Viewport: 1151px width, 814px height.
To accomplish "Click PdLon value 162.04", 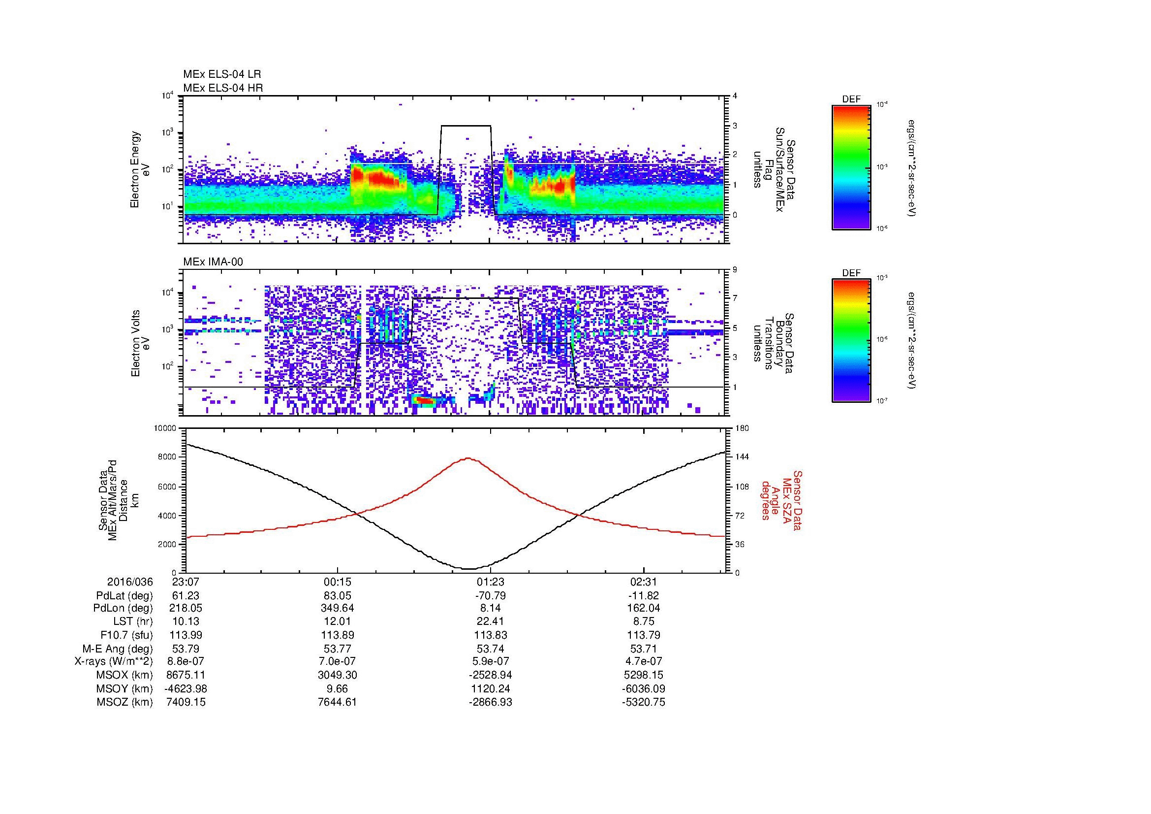I will pyautogui.click(x=643, y=608).
